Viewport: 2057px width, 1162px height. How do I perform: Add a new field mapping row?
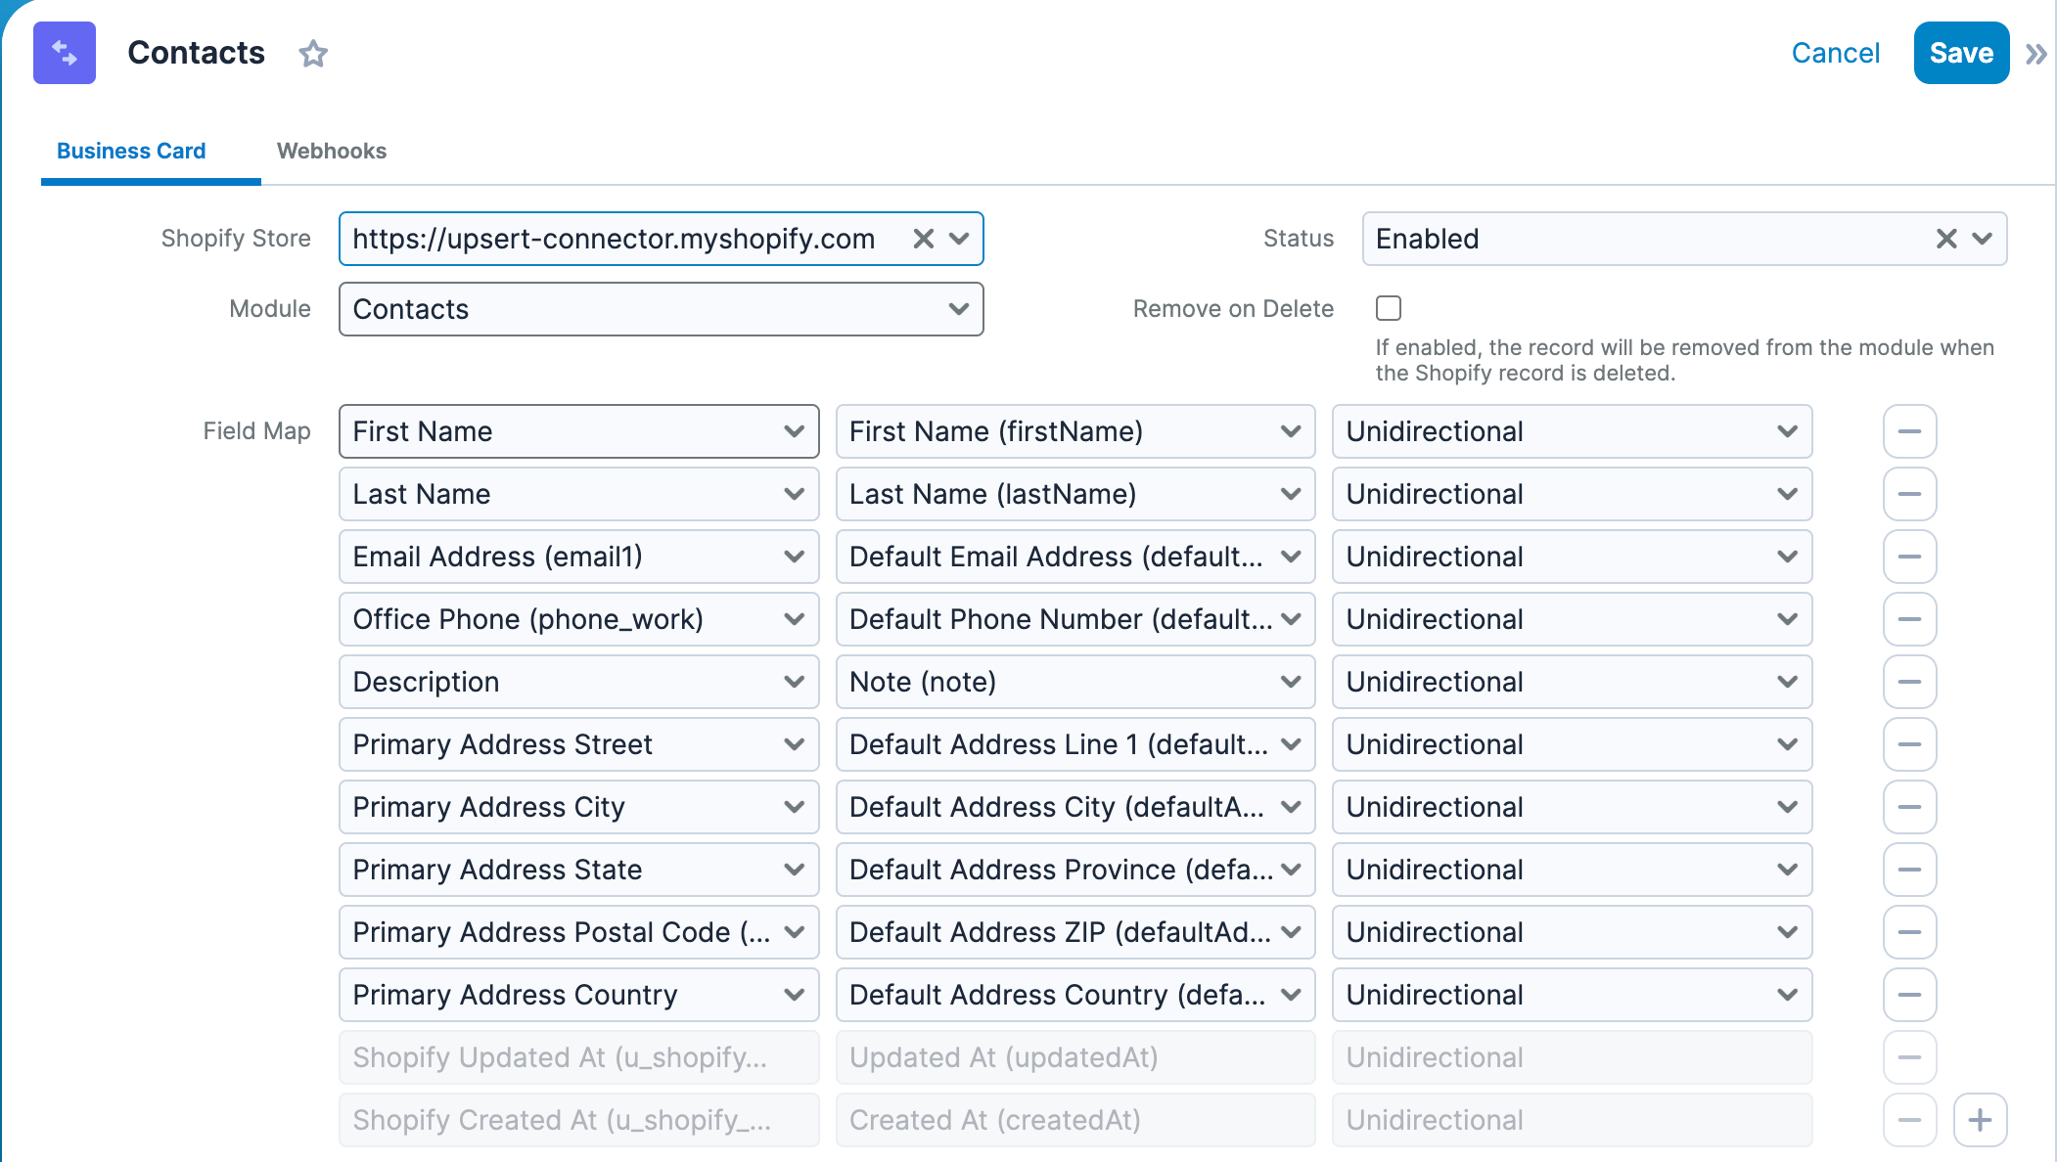point(1981,1120)
